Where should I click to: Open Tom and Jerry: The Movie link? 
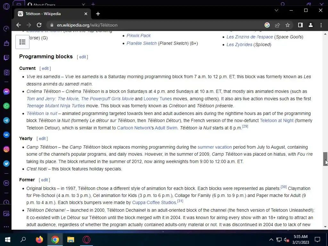tap(53, 99)
